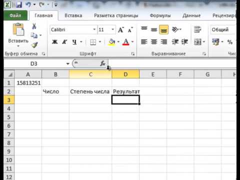Image resolution: width=240 pixels, height=180 pixels.
Task: Open the Разметка страницы tab
Action: [x=116, y=15]
